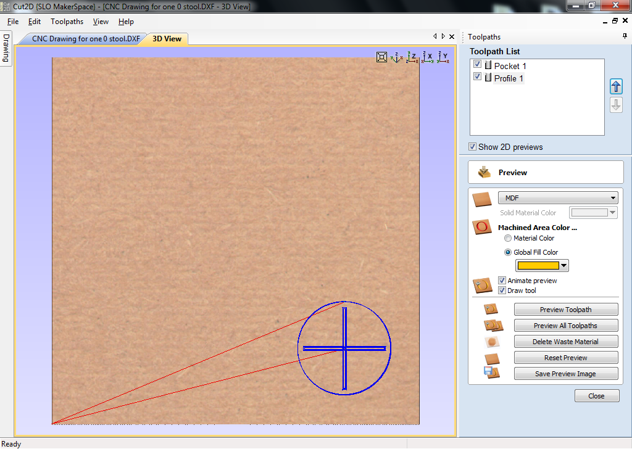Click the Ready status bar text
This screenshot has height=449, width=632.
point(11,444)
